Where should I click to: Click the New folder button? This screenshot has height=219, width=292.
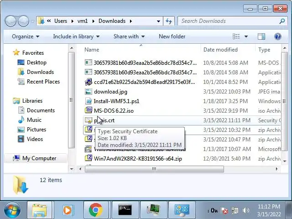click(x=172, y=36)
